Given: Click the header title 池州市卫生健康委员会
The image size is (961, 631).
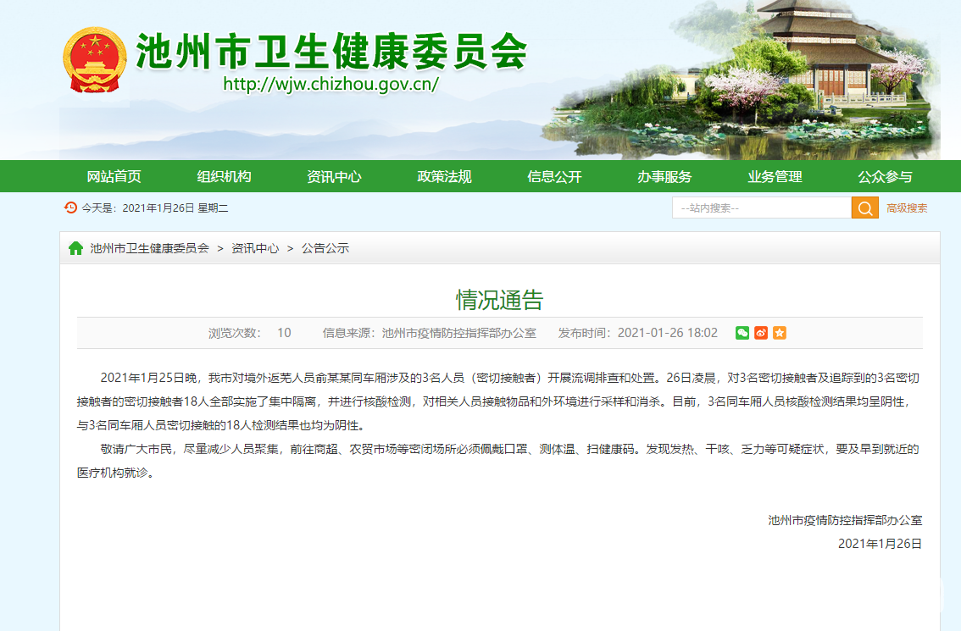Looking at the screenshot, I should (x=331, y=52).
